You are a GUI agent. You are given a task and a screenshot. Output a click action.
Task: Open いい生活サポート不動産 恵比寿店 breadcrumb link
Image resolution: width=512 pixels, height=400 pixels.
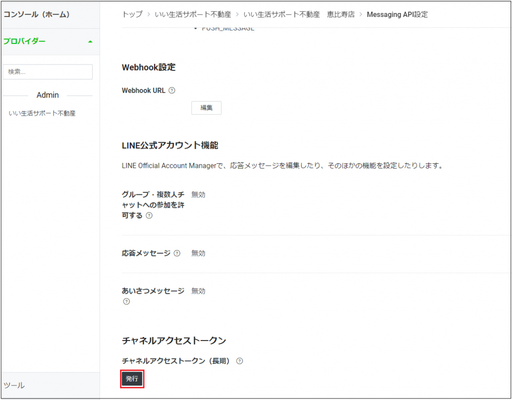pyautogui.click(x=299, y=14)
